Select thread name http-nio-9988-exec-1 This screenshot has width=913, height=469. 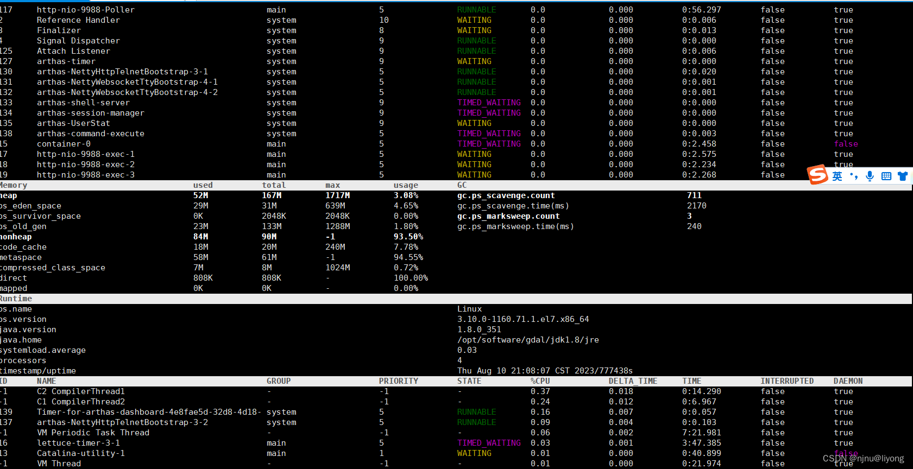(x=86, y=154)
